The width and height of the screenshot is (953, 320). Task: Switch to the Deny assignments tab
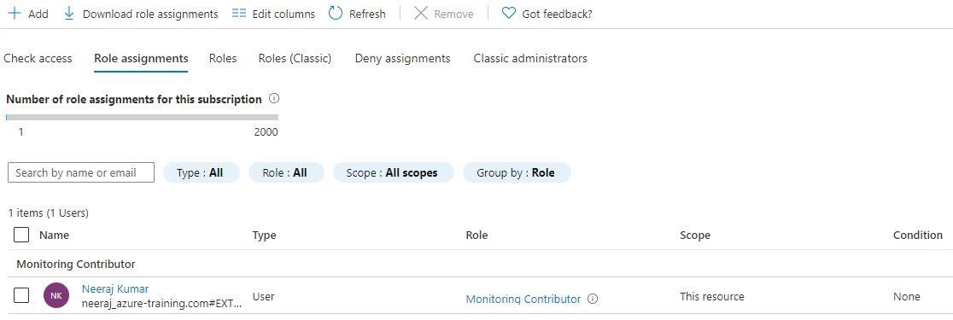coord(402,58)
